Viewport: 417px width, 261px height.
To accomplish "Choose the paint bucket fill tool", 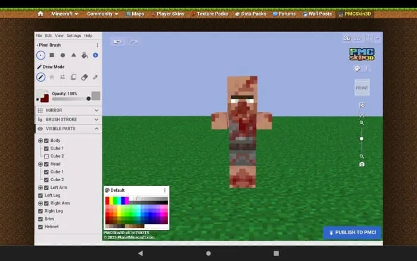I will [x=85, y=55].
